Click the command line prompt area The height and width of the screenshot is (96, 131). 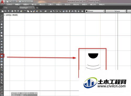[24, 94]
